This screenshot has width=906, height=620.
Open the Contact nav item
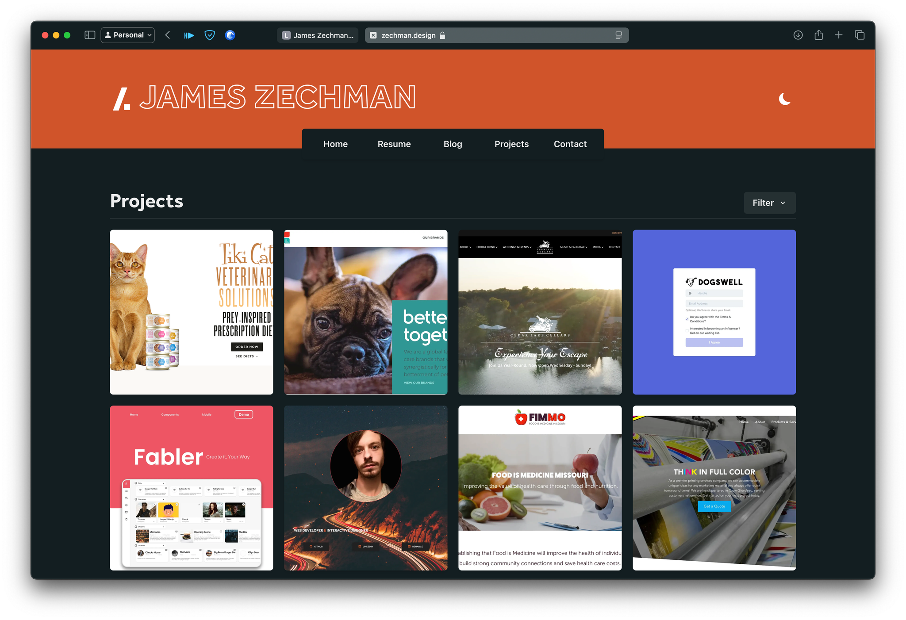[570, 144]
